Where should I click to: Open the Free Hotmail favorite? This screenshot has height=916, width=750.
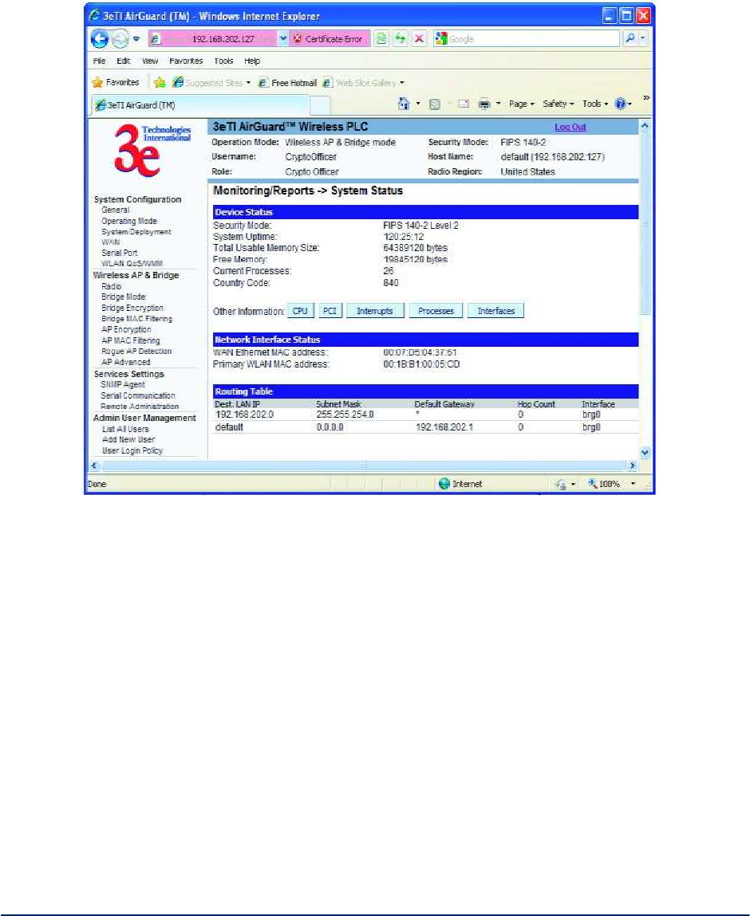click(287, 83)
